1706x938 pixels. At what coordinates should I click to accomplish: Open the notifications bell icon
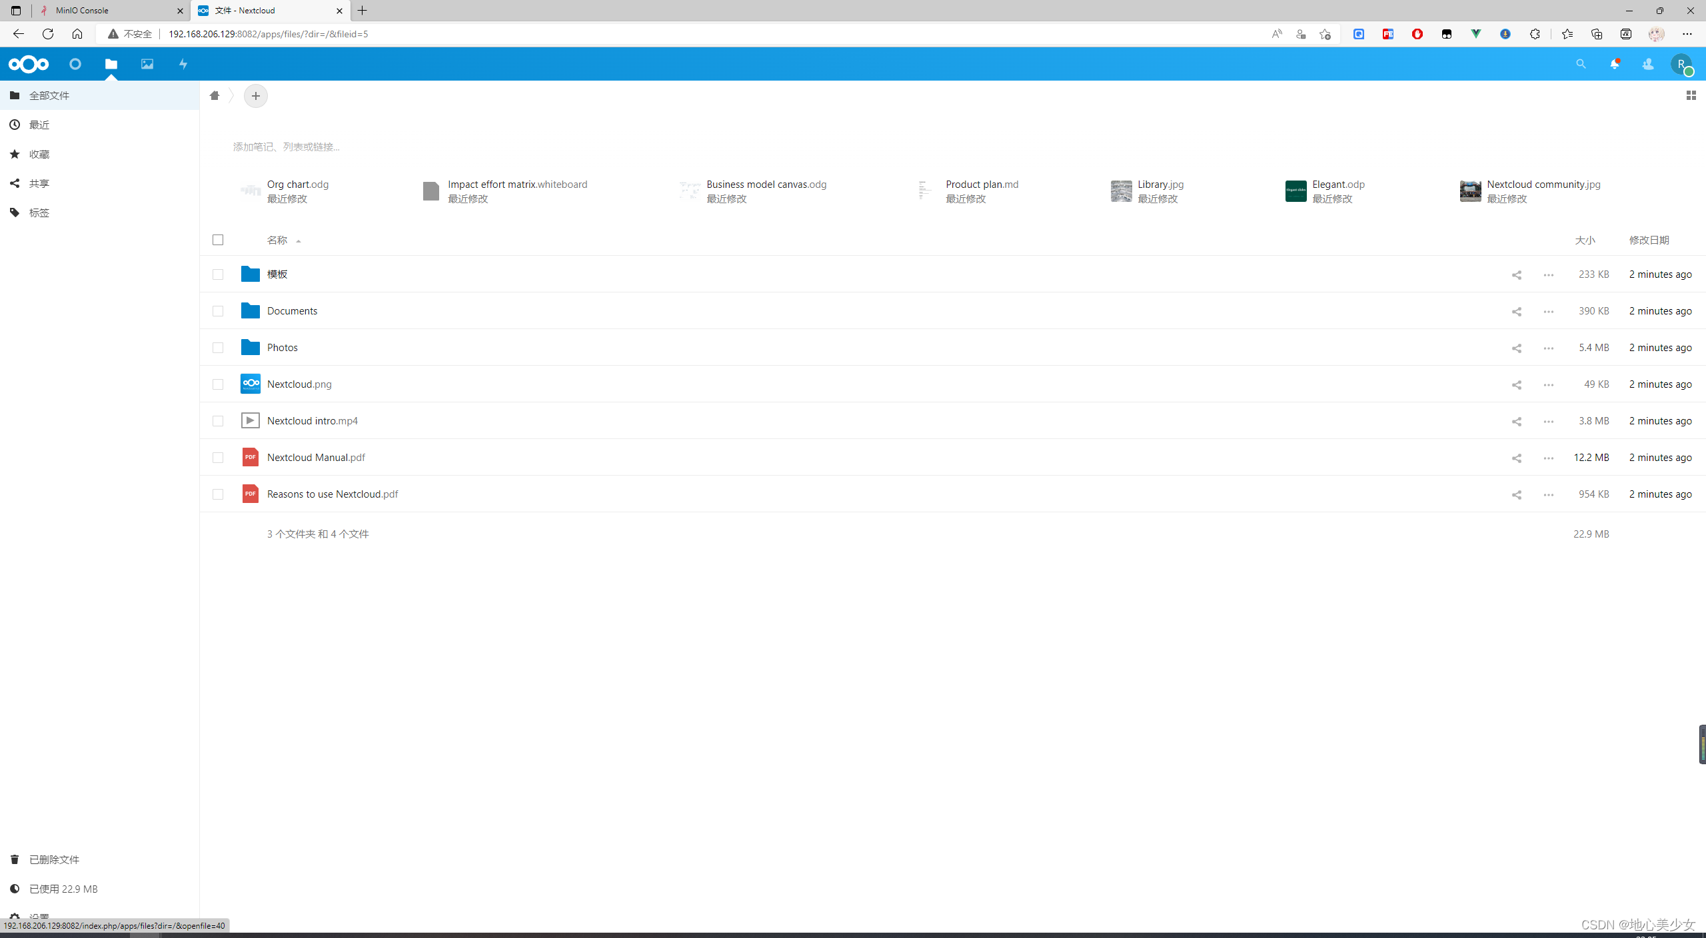click(1614, 64)
